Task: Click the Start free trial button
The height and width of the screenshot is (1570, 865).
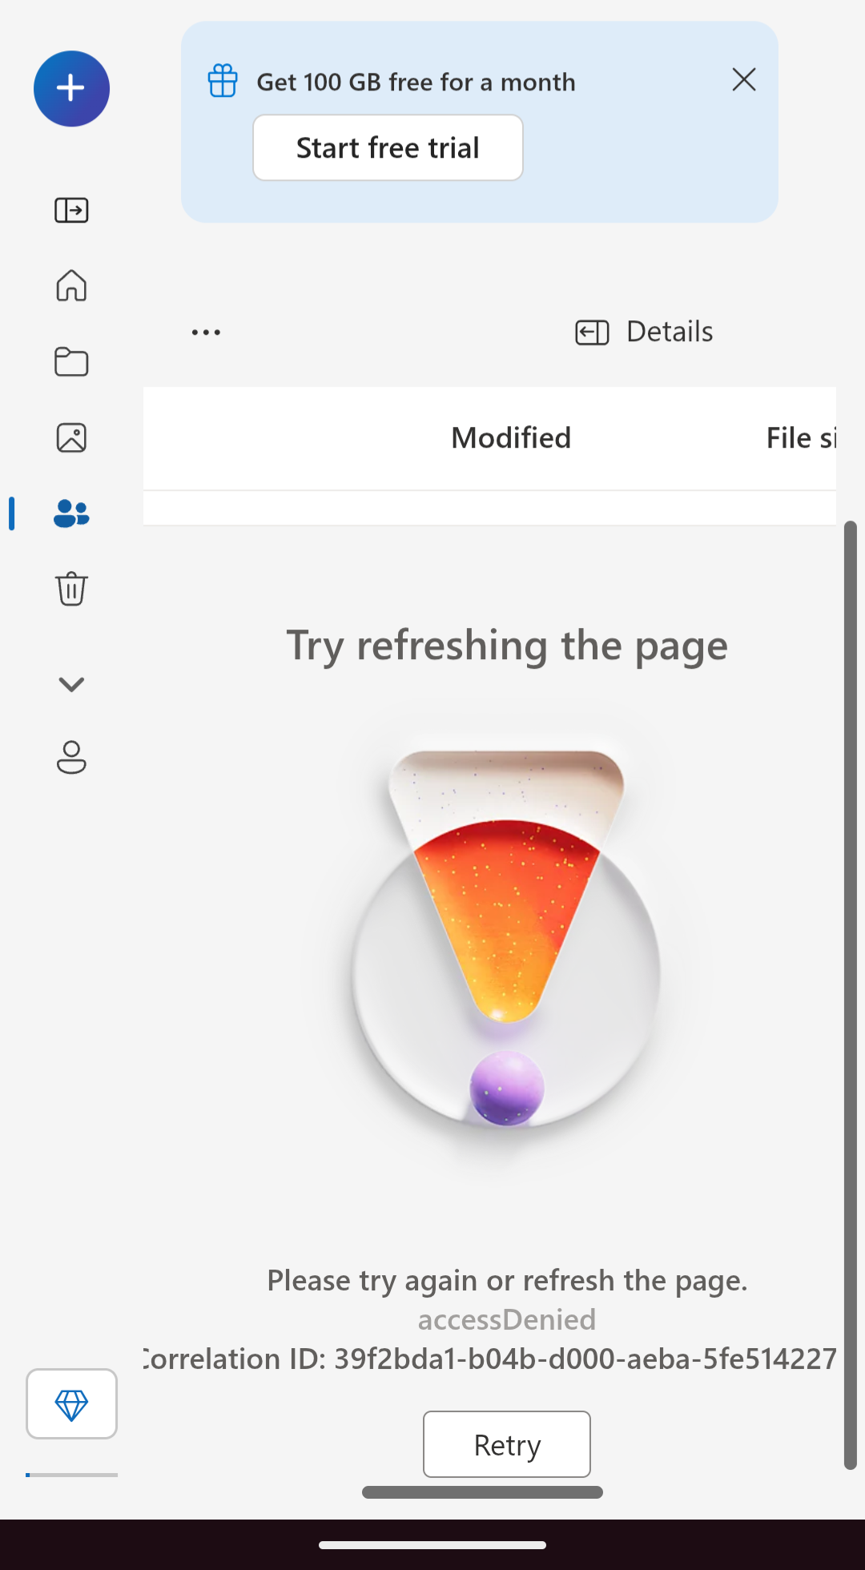Action: point(388,147)
